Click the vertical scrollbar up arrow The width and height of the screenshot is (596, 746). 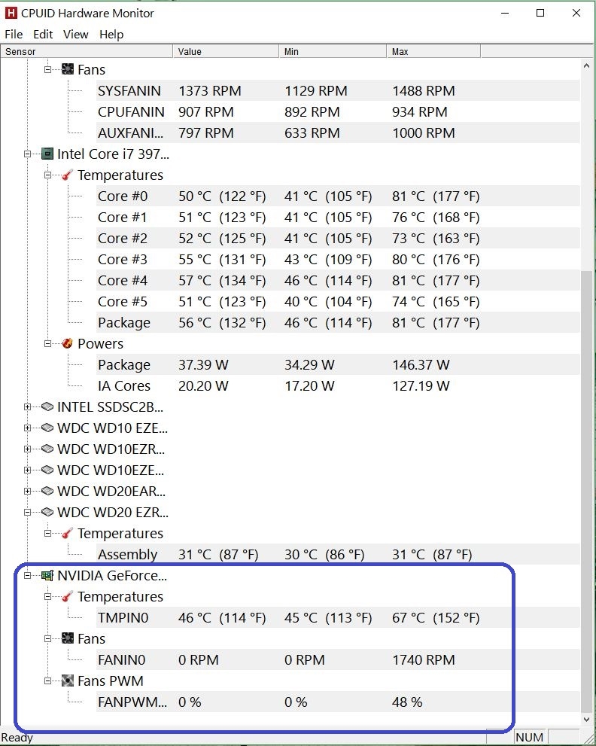coord(587,66)
